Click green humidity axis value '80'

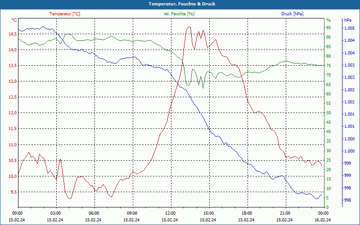[x=329, y=56]
